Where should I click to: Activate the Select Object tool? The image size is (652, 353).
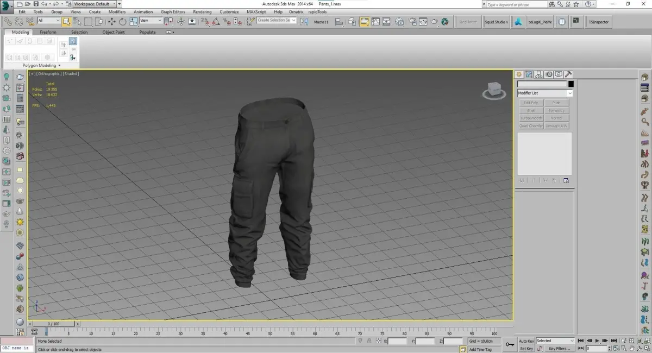[x=66, y=22]
